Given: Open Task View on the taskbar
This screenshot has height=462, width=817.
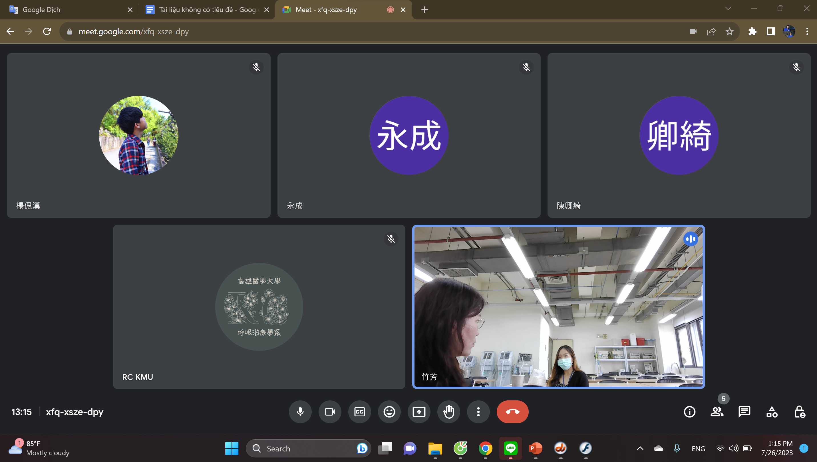Looking at the screenshot, I should (x=385, y=448).
